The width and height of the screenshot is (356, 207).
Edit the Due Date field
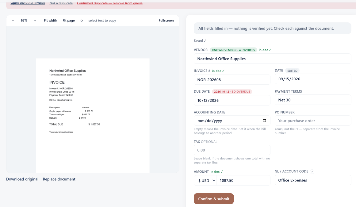pos(232,100)
